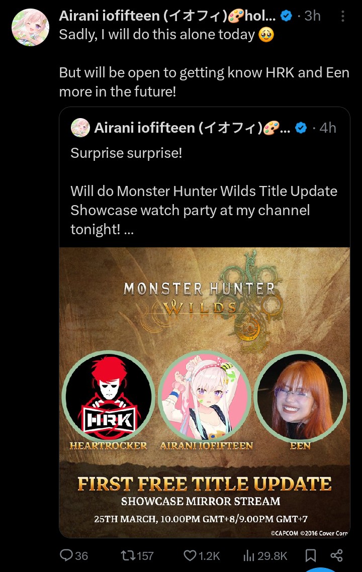Image resolution: width=362 pixels, height=572 pixels.
Task: Open the share icon
Action: (x=336, y=555)
